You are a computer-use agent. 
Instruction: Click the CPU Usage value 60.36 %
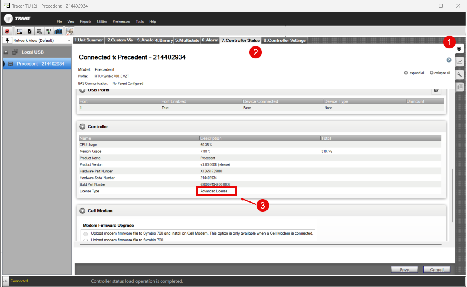tap(206, 145)
